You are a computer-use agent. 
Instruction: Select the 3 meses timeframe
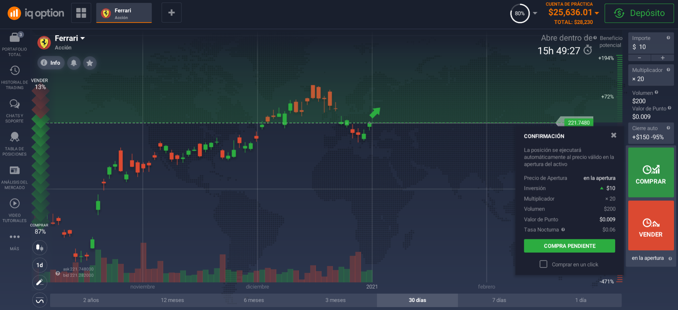(x=335, y=300)
